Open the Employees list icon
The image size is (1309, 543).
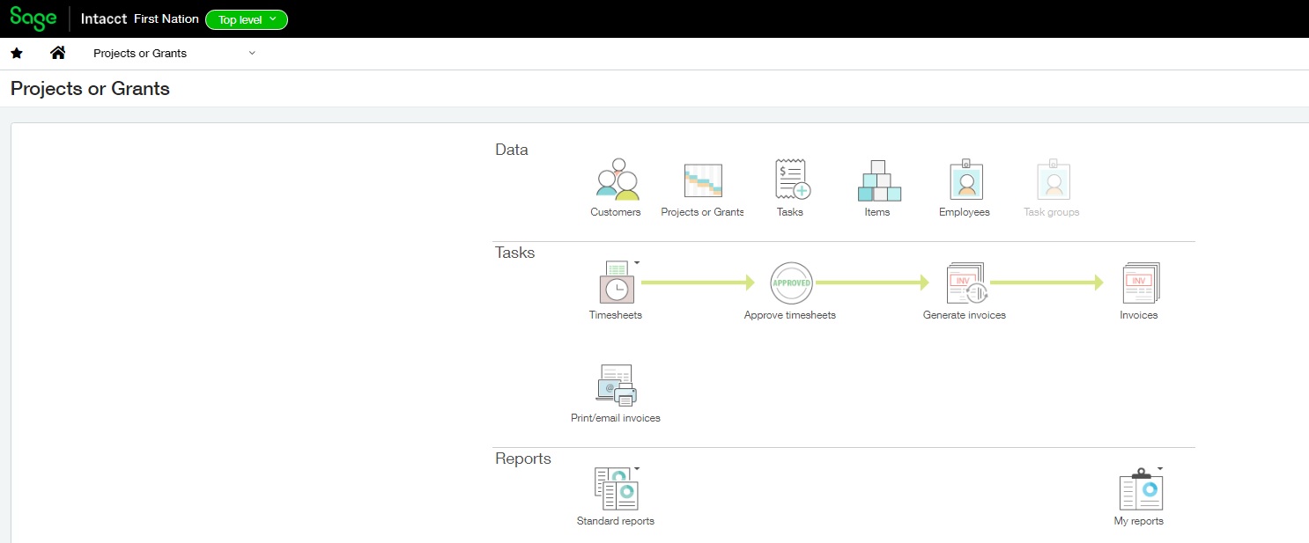[x=964, y=180]
